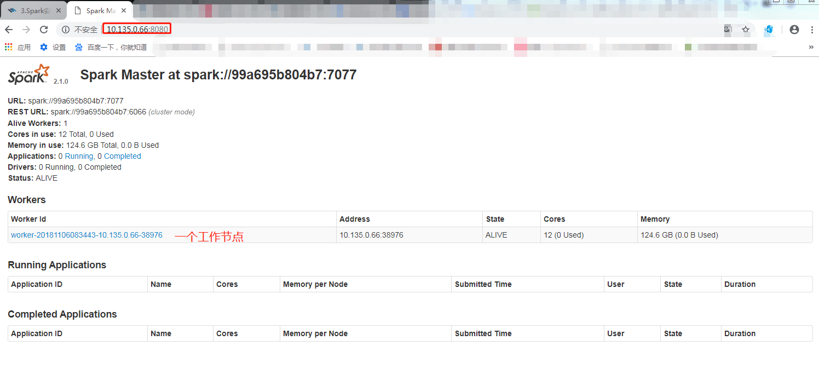Click the Drivers: 0 Running line
819x369 pixels.
click(x=65, y=167)
